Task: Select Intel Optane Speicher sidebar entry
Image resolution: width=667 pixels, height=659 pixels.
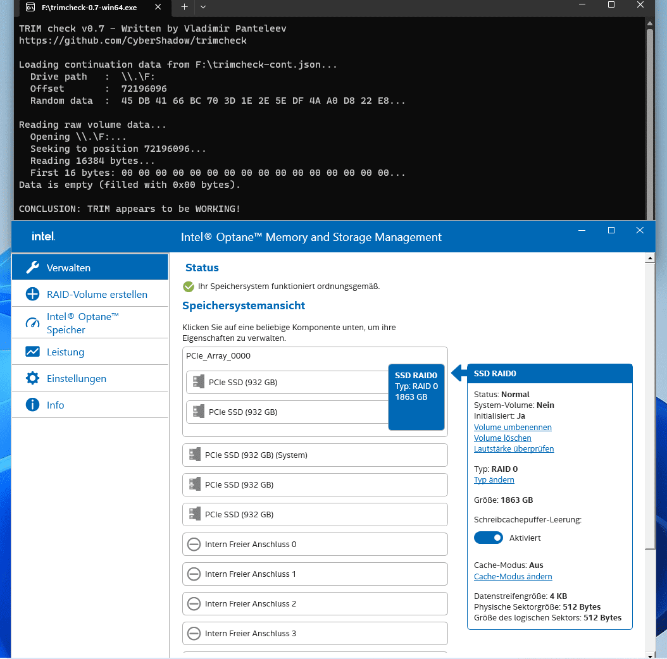Action: pyautogui.click(x=90, y=323)
